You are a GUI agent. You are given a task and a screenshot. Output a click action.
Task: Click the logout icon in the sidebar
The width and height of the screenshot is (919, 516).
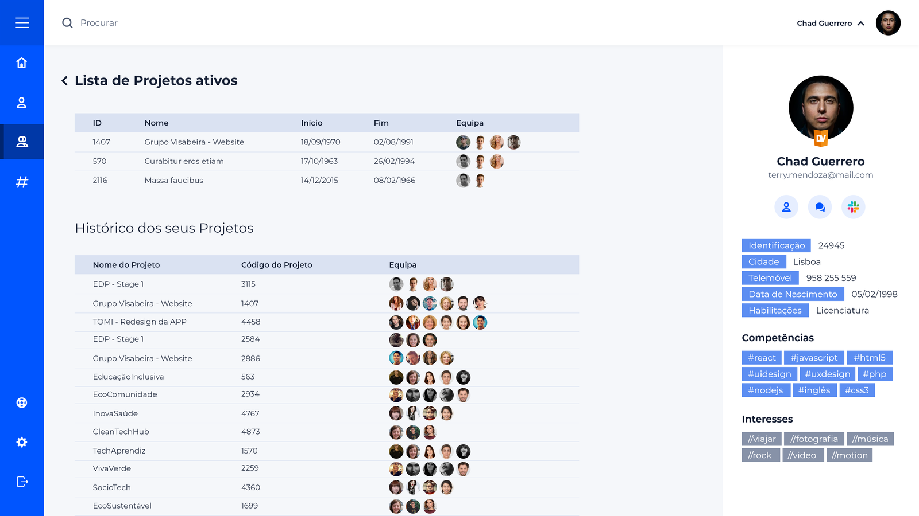(x=22, y=482)
